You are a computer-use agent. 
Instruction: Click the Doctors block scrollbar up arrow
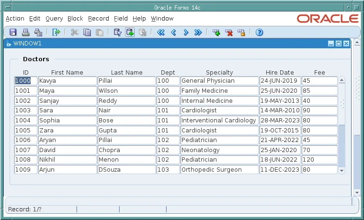point(341,80)
